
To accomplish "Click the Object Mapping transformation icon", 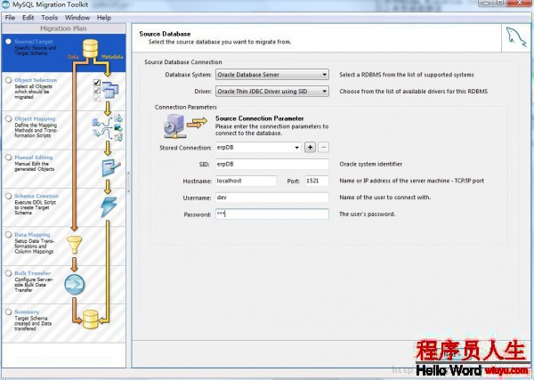I will 108,128.
